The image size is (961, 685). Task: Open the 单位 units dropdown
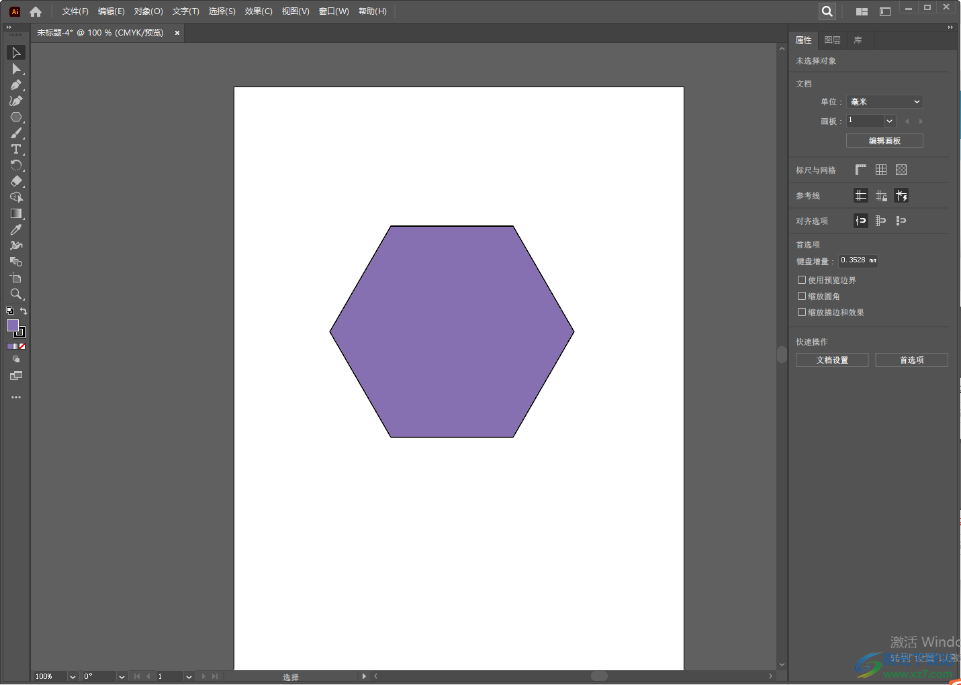pos(884,102)
